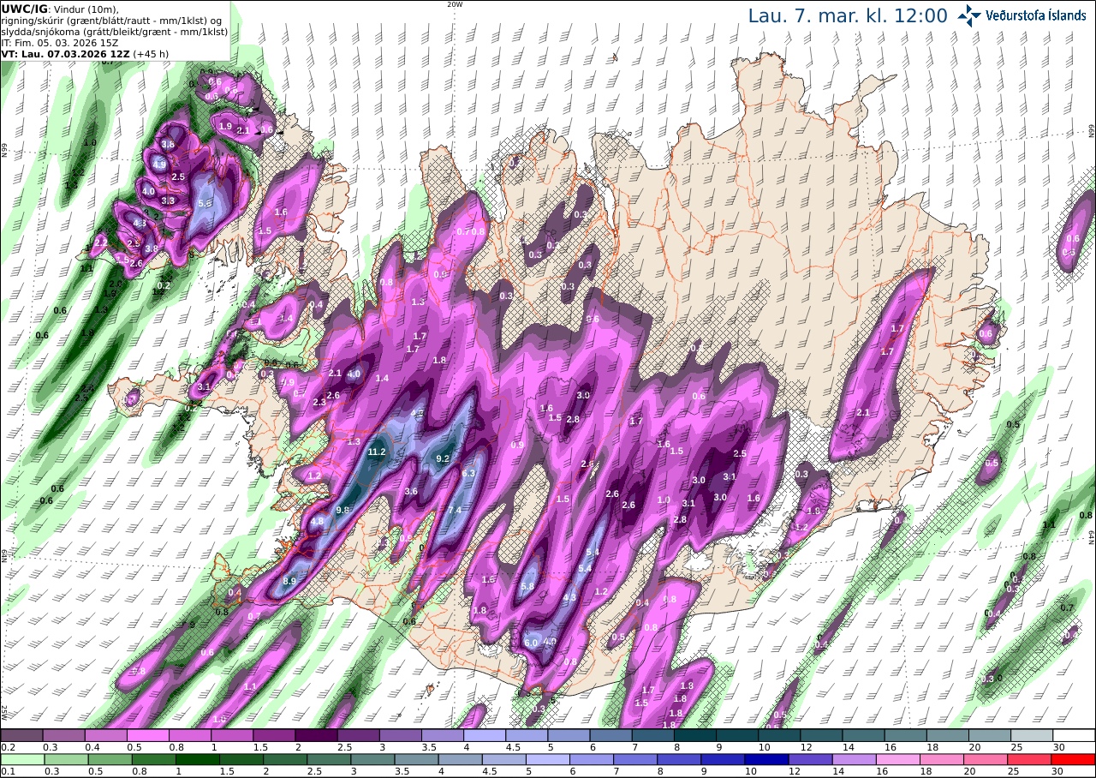Click the '20W' longitude label at top
1096x778 pixels.
click(x=455, y=4)
